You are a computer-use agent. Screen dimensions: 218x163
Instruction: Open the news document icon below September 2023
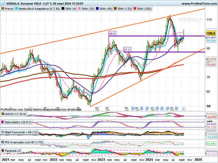point(133,108)
